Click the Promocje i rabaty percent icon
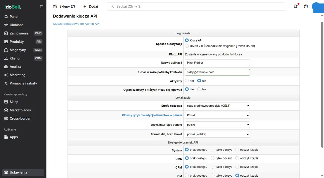 pyautogui.click(x=6, y=83)
